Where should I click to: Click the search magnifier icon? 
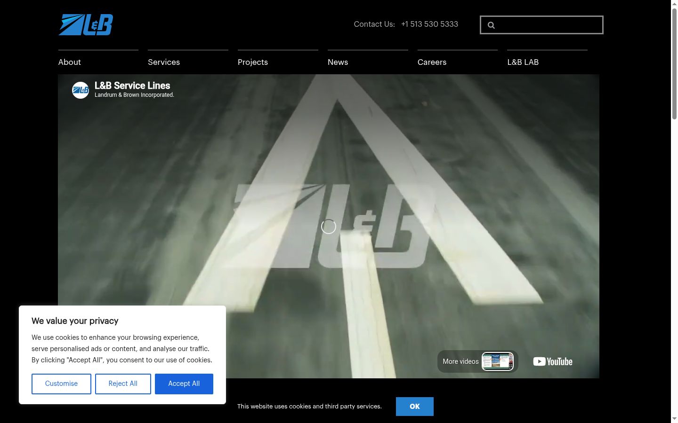point(491,25)
